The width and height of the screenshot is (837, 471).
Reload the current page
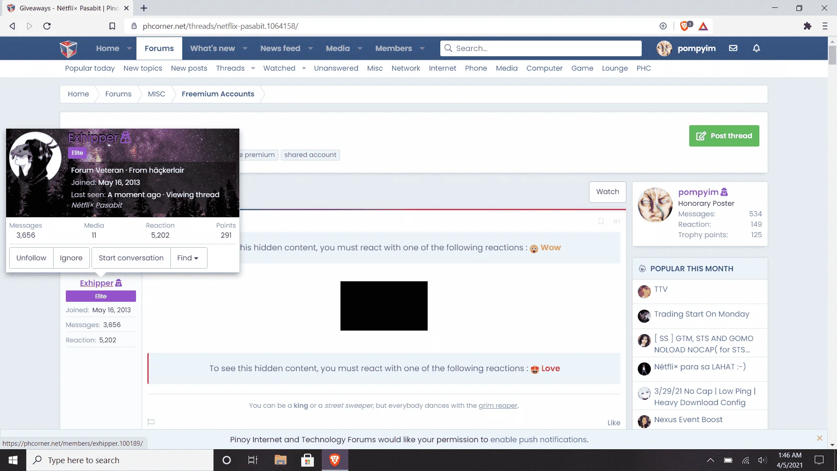[47, 26]
